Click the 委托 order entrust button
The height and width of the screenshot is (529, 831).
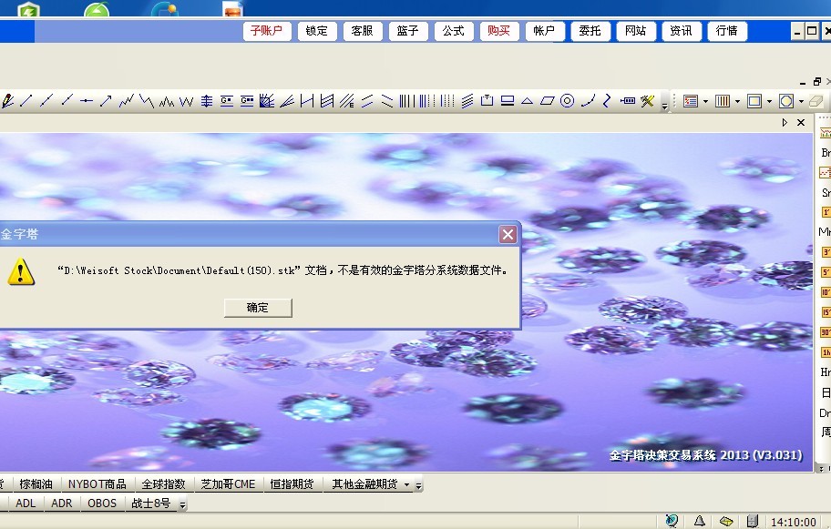tap(590, 31)
